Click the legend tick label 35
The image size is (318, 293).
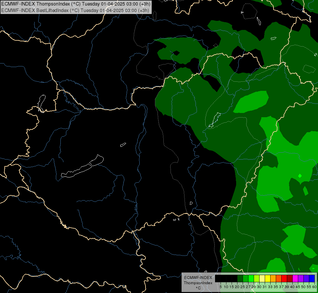coord(276,287)
